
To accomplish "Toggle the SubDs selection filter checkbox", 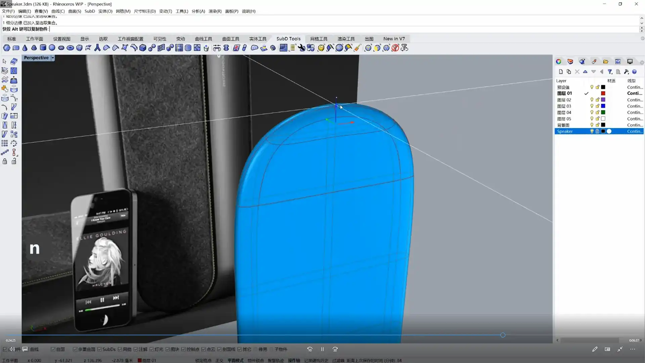I will (100, 349).
